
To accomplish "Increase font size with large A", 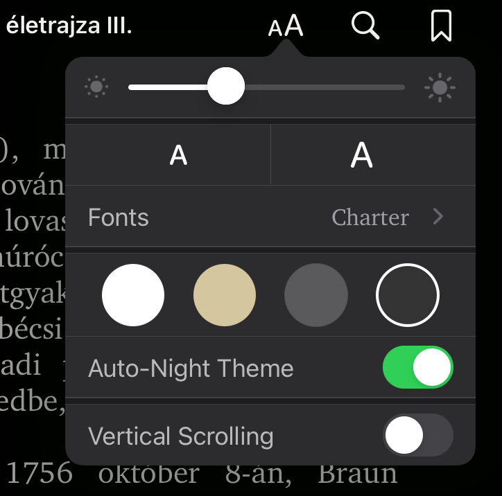I will click(x=361, y=154).
